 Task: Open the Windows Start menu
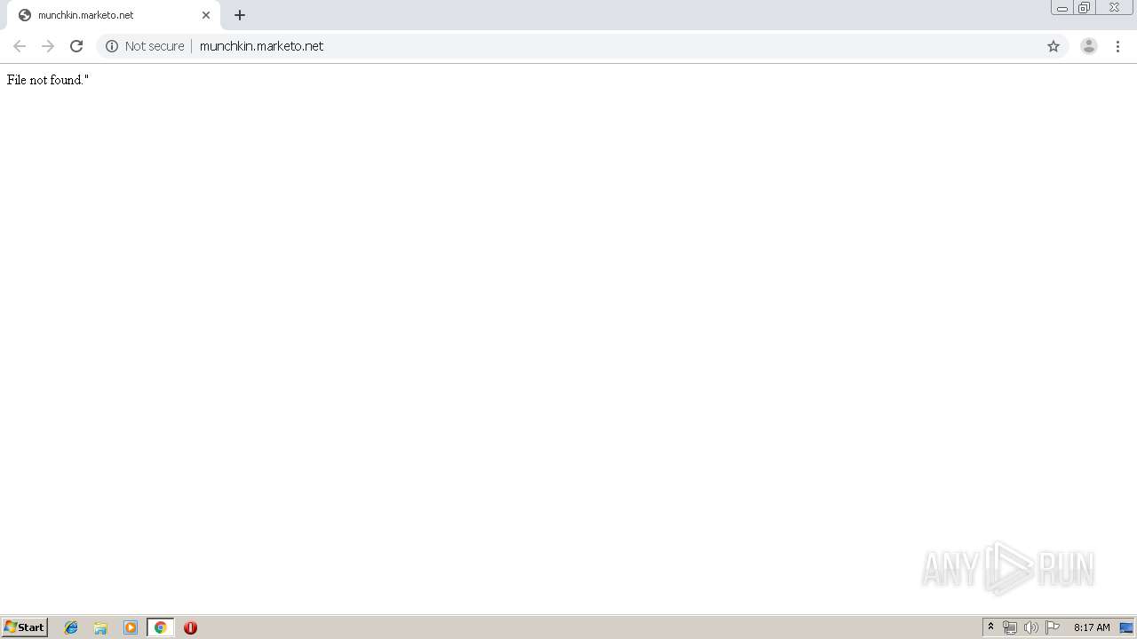25,627
